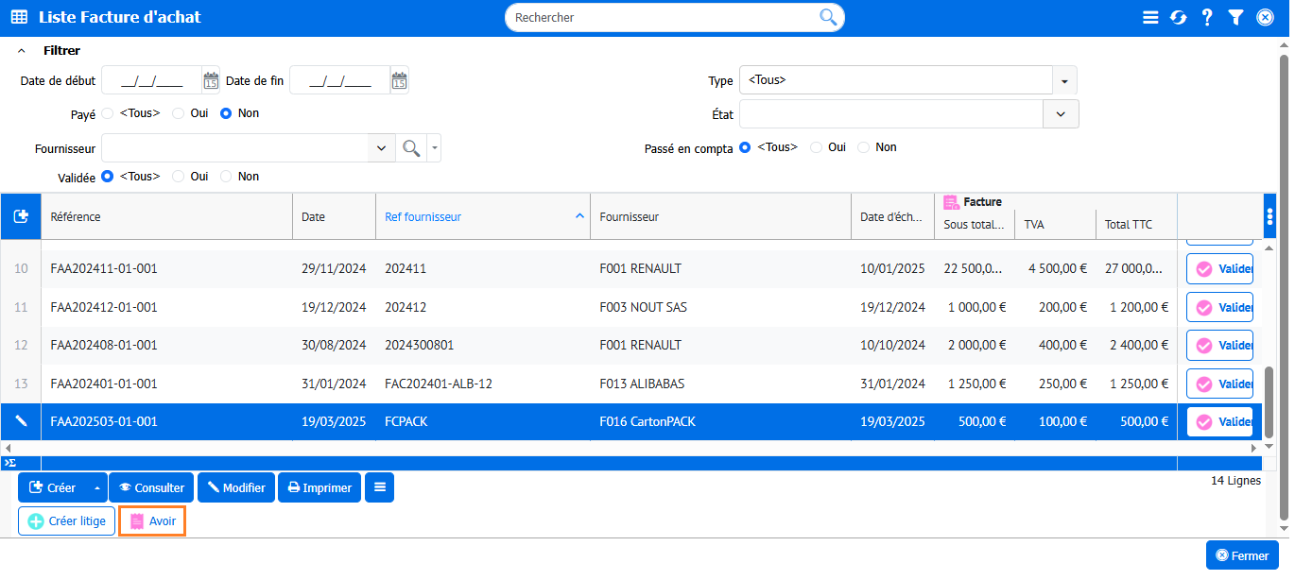Expand the Type dropdown list
Image resolution: width=1295 pixels, height=580 pixels.
point(1064,81)
